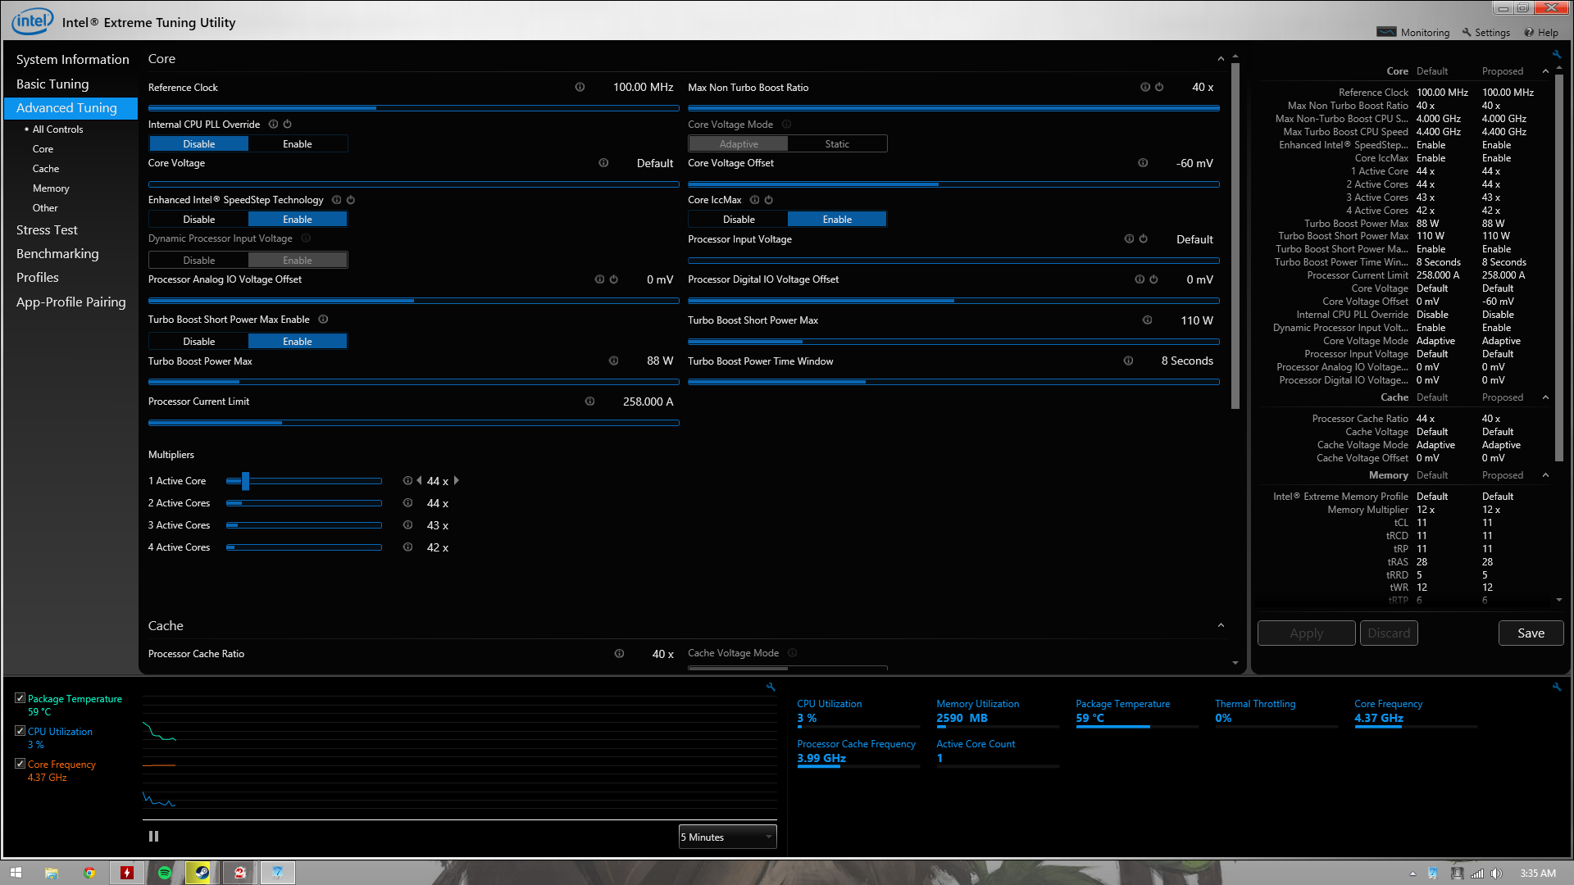Set Core IccMax to Disable

[739, 220]
